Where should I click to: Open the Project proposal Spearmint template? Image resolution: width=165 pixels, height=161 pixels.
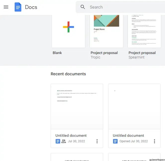[x=144, y=31]
